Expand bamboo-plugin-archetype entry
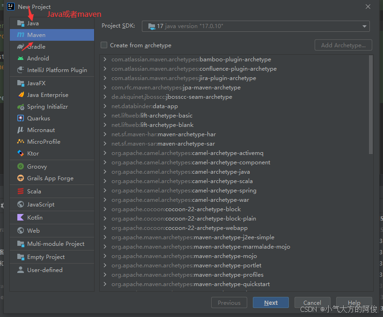Image resolution: width=383 pixels, height=317 pixels. pyautogui.click(x=105, y=59)
